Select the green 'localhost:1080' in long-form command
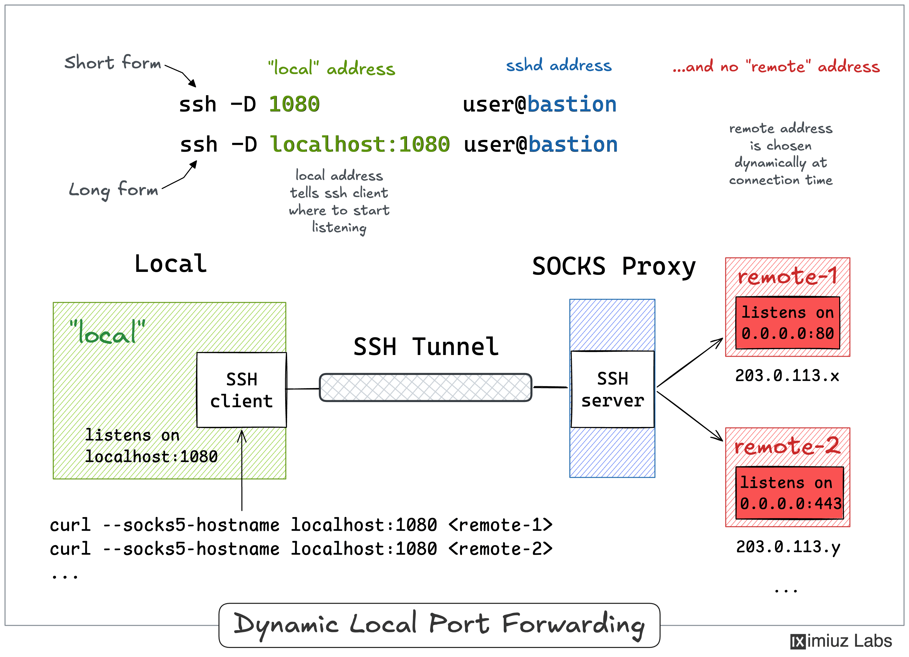Image resolution: width=909 pixels, height=657 pixels. [x=360, y=144]
